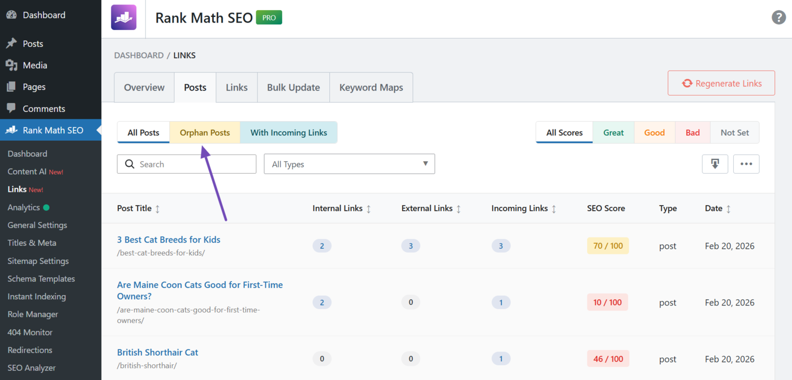Click the 70 / 100 SEO score badge
The width and height of the screenshot is (792, 380).
coord(608,246)
